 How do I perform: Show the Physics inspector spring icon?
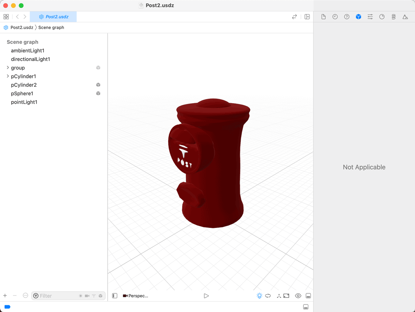pos(393,17)
